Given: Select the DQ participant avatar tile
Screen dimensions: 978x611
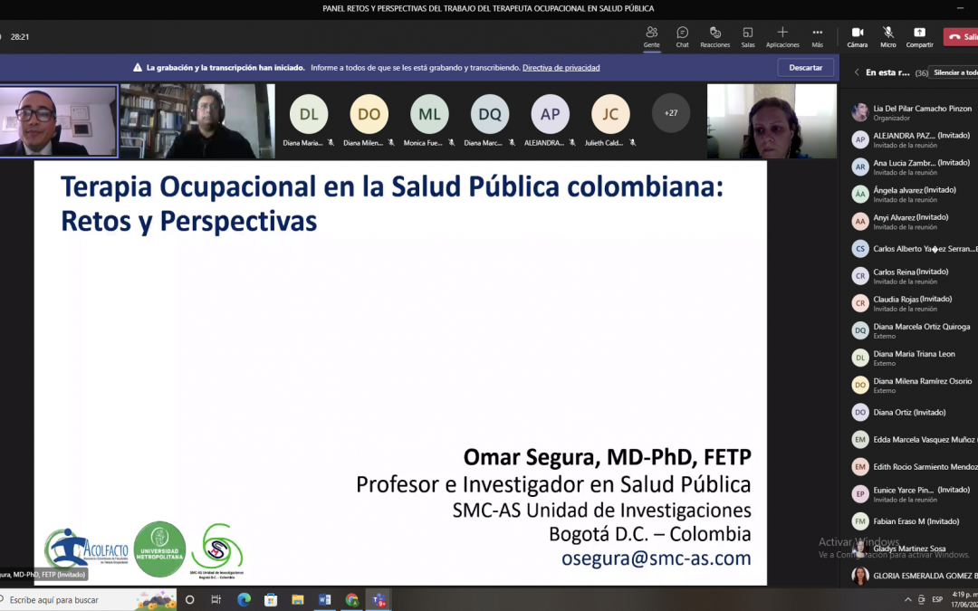Looking at the screenshot, I should tap(490, 114).
